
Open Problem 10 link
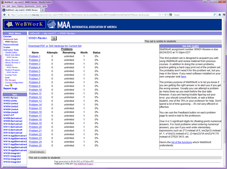(35, 90)
